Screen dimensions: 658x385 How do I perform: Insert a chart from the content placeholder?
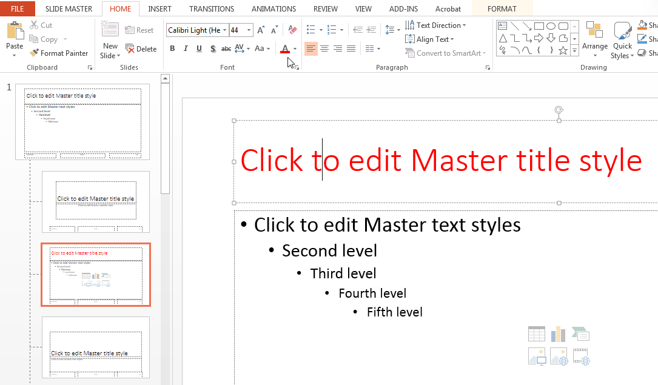click(x=558, y=333)
